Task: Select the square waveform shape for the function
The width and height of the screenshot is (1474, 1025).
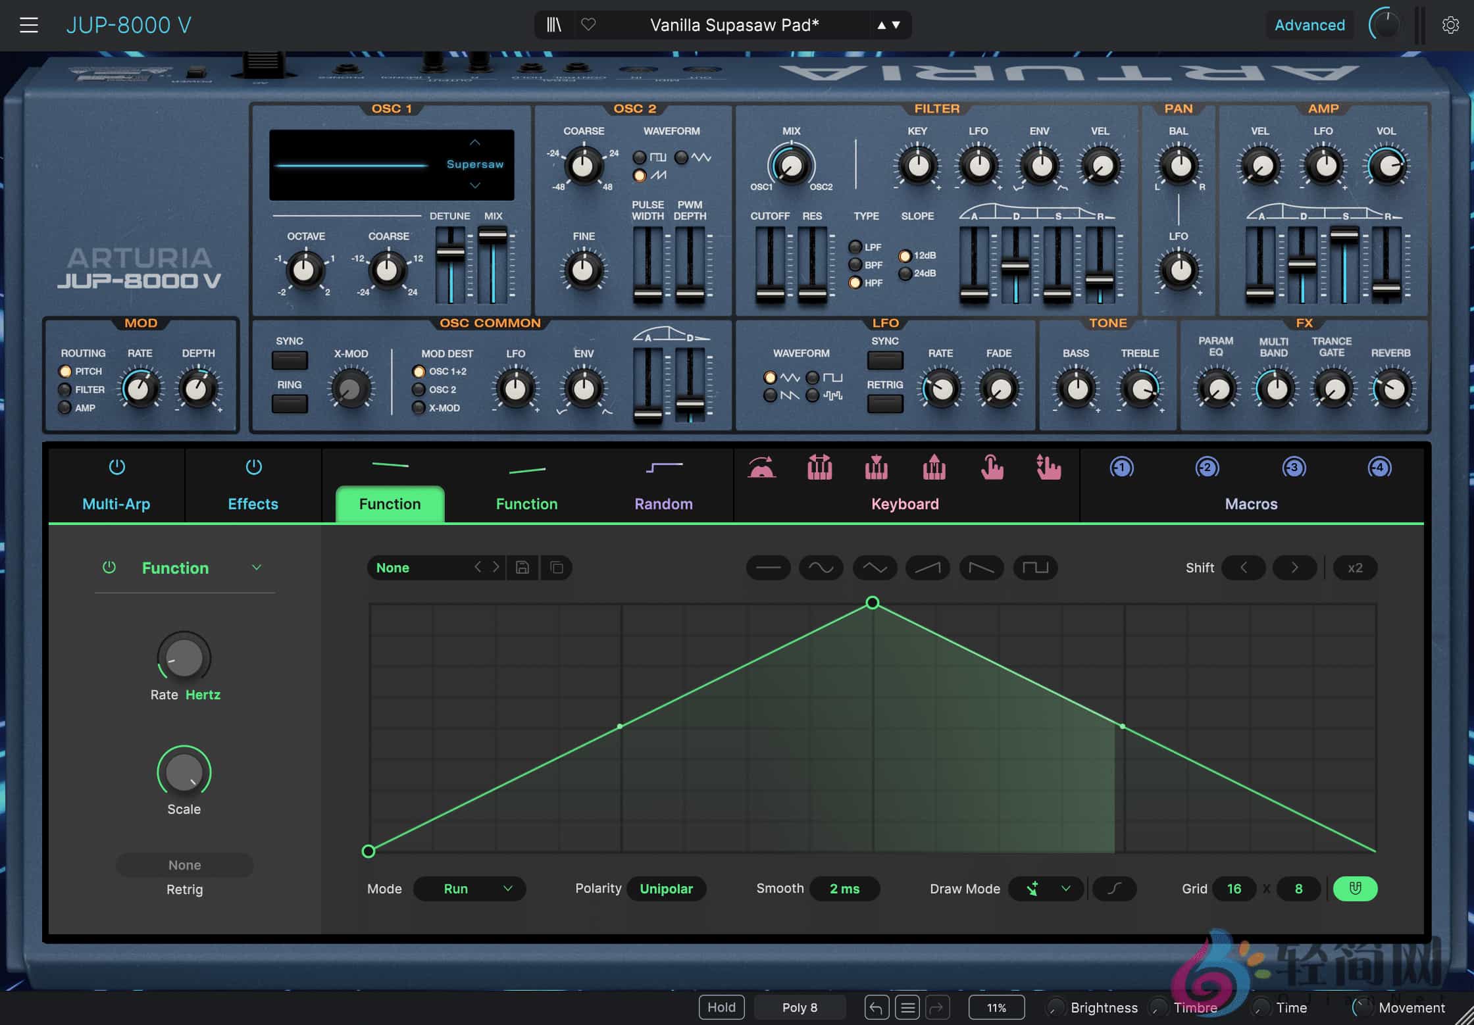Action: tap(1035, 567)
